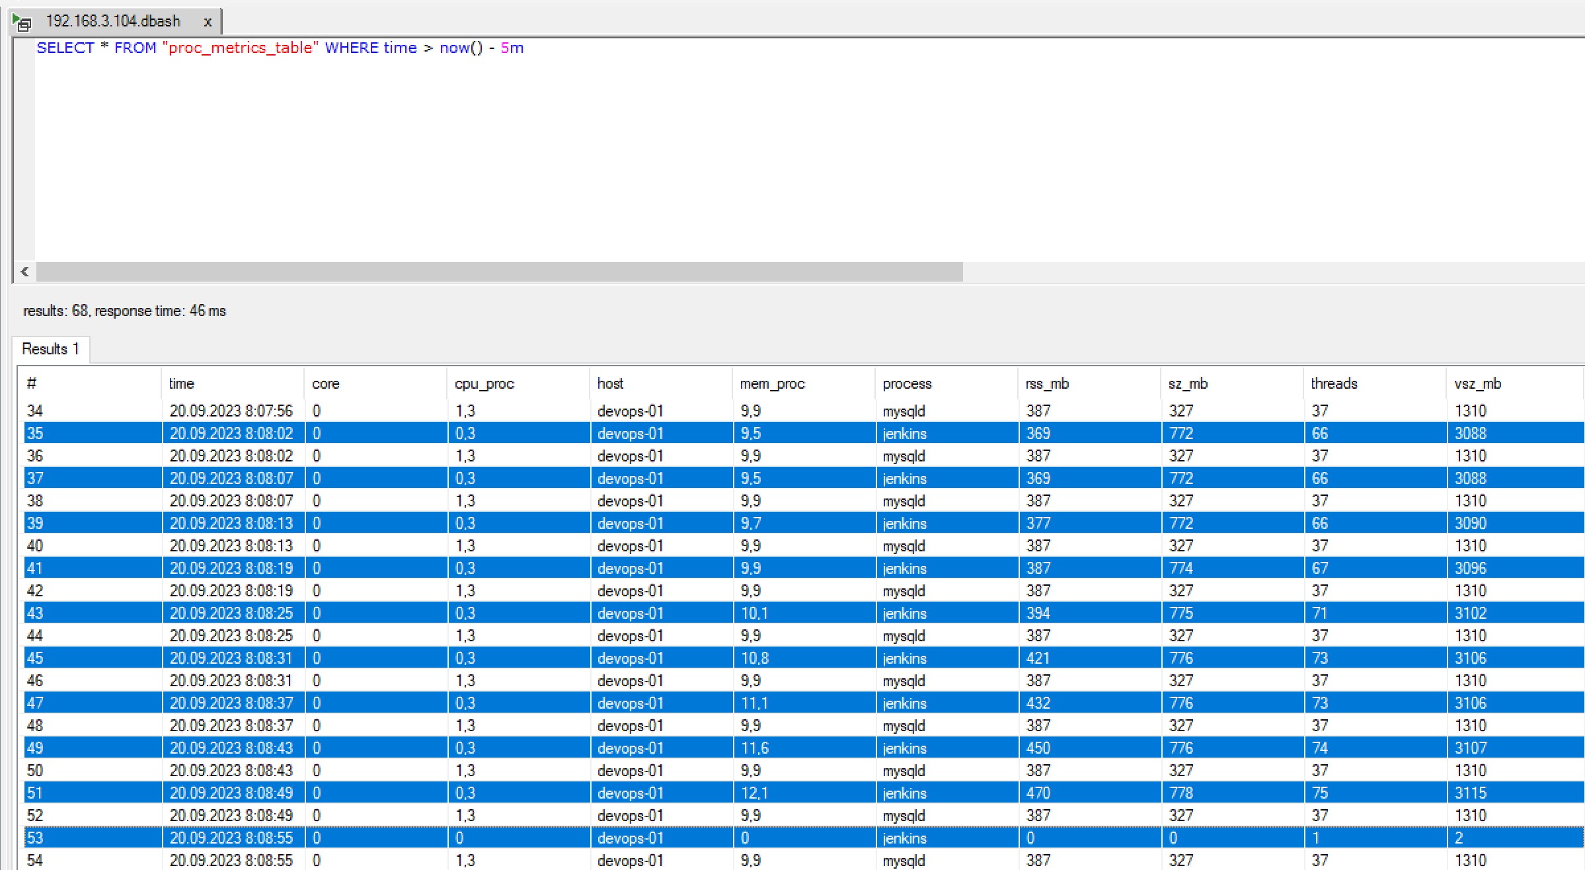1585x870 pixels.
Task: Select row number 34
Action: pos(35,411)
